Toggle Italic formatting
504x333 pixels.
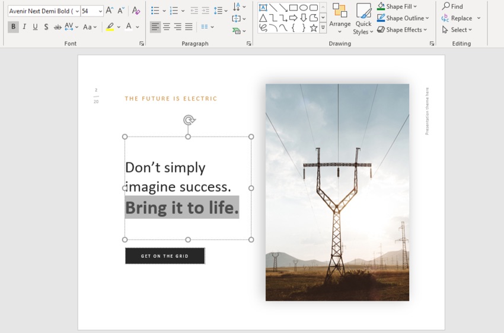(x=24, y=27)
